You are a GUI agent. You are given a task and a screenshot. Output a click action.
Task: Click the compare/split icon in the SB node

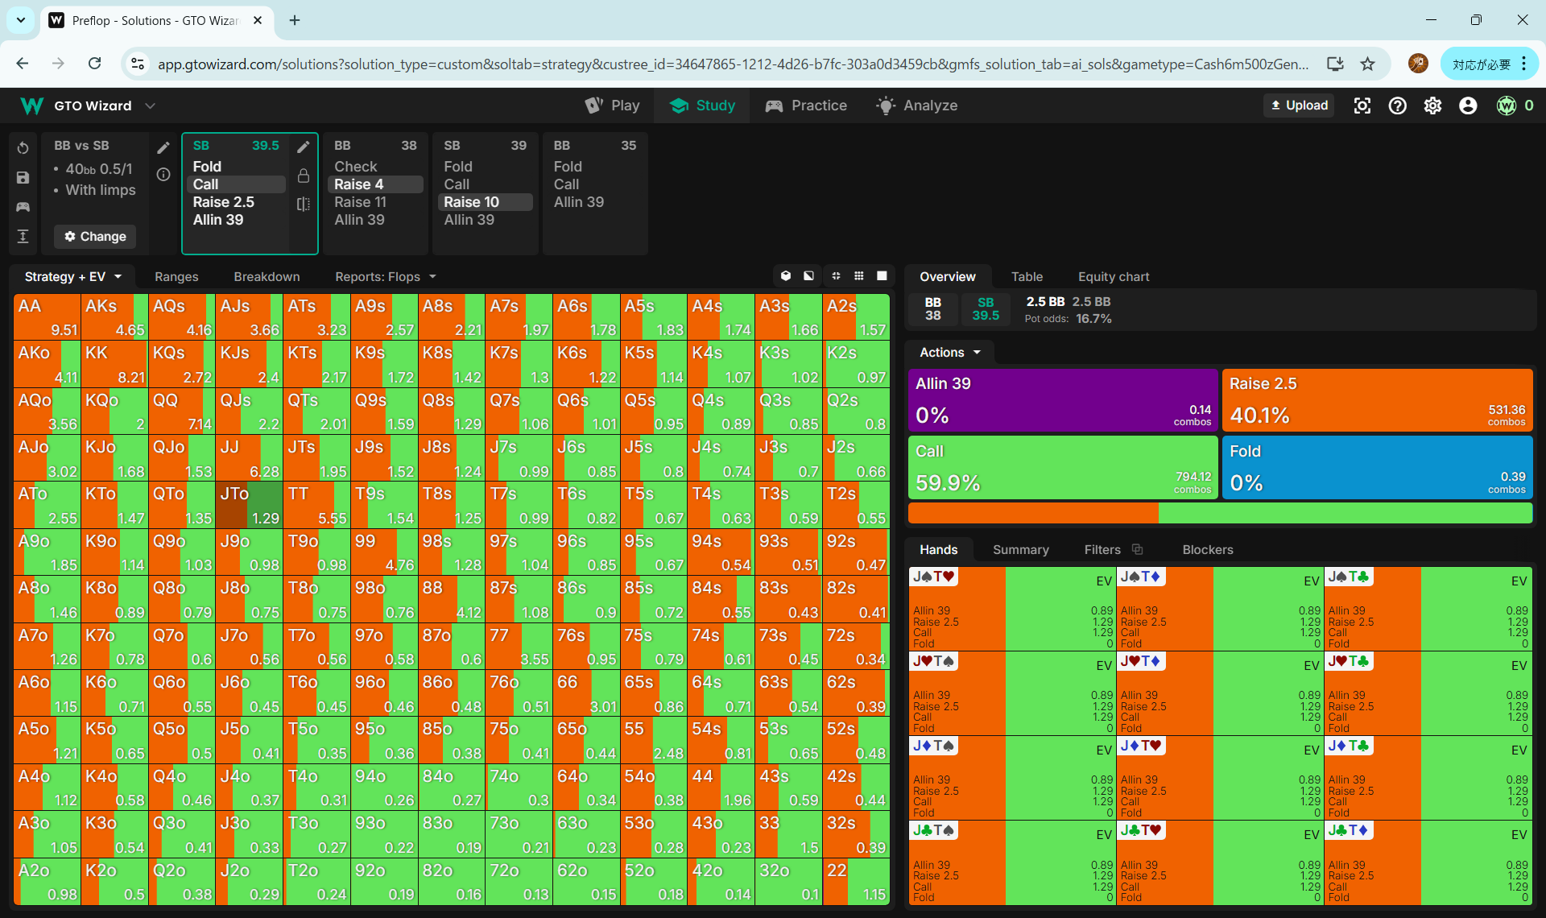click(304, 204)
